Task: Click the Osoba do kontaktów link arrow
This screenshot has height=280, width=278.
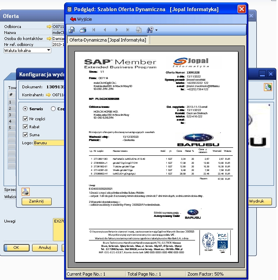Action: (x=49, y=38)
